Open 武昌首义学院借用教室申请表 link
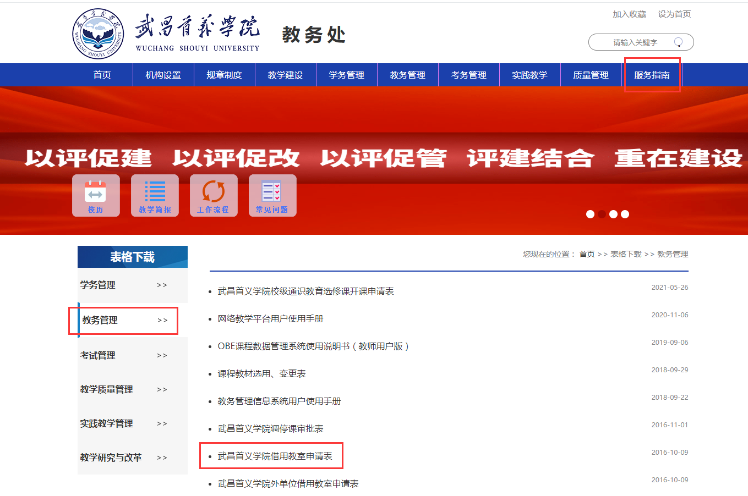The width and height of the screenshot is (748, 496). pyautogui.click(x=275, y=456)
